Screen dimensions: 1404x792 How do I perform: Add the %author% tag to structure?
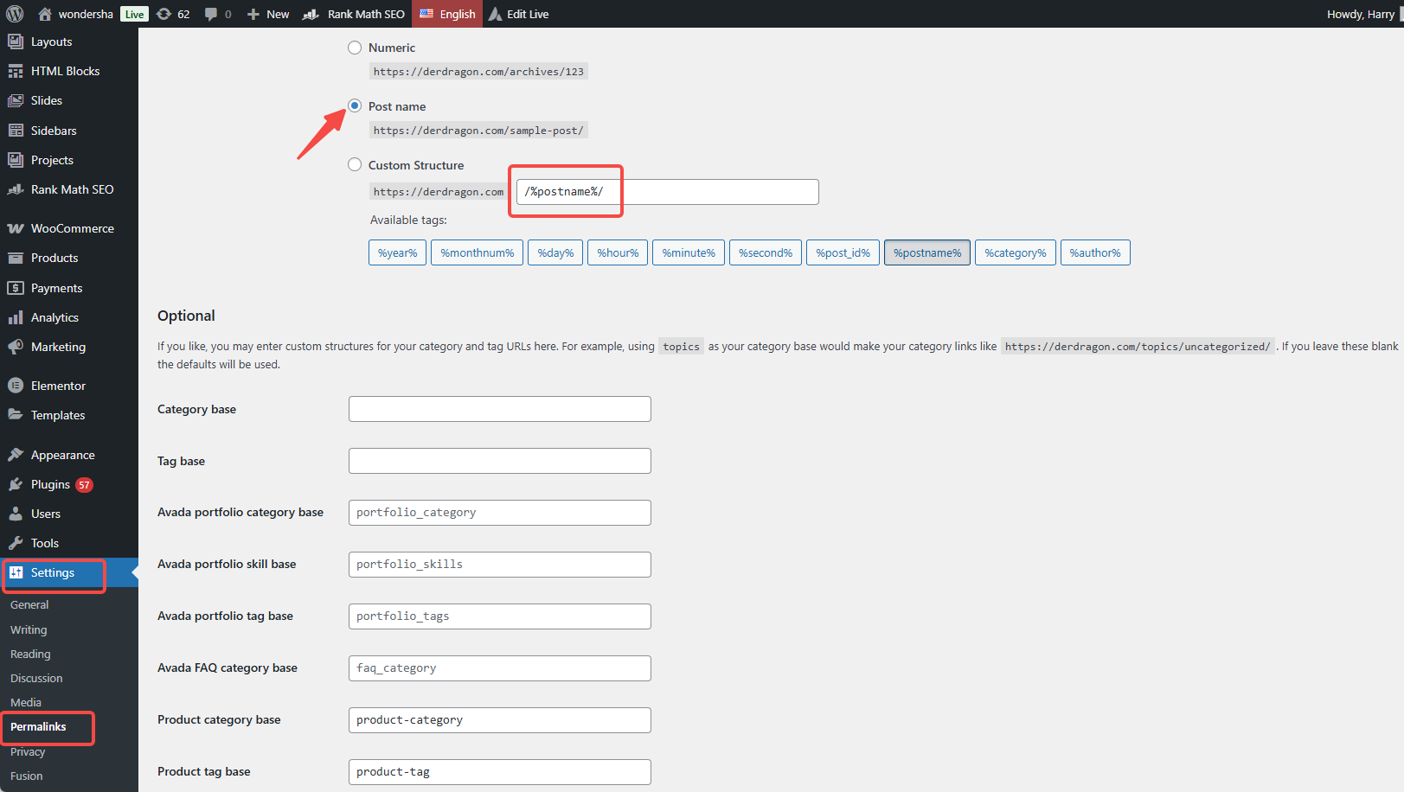point(1094,252)
